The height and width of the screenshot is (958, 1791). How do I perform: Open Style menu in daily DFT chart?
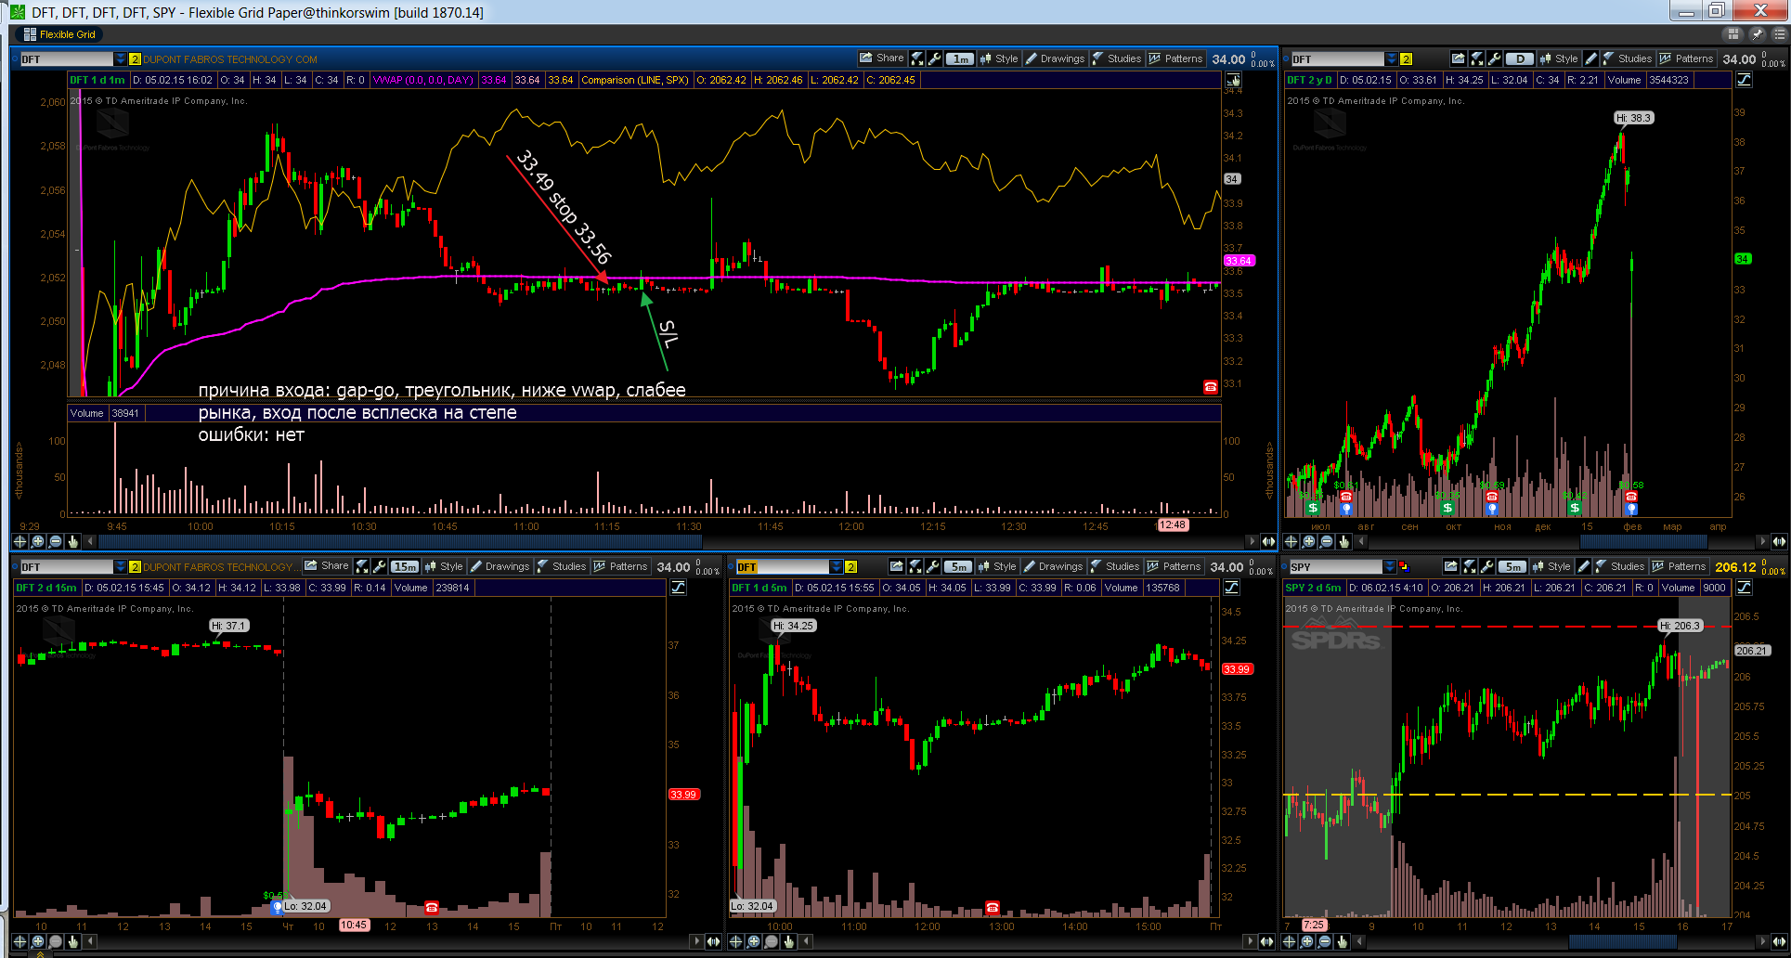pyautogui.click(x=1558, y=58)
